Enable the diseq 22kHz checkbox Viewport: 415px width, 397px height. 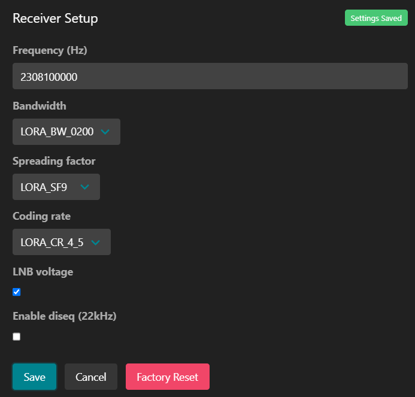16,337
